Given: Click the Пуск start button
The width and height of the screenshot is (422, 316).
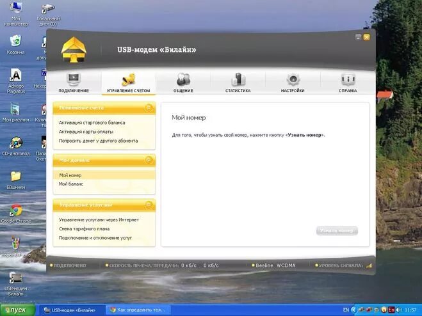Looking at the screenshot, I should tap(18, 310).
